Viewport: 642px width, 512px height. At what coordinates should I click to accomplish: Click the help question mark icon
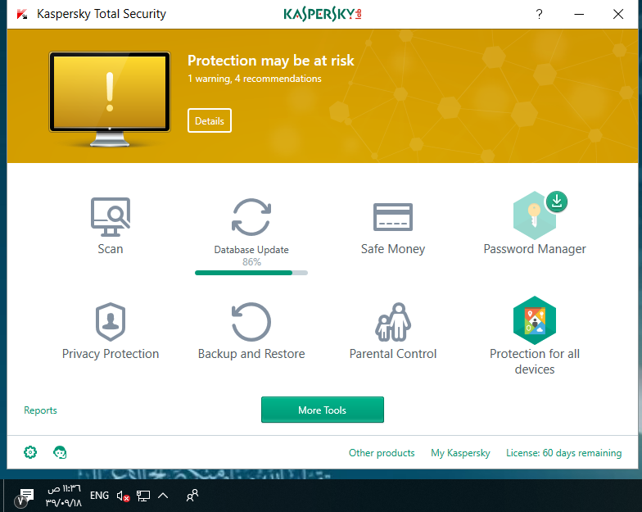[x=539, y=15]
